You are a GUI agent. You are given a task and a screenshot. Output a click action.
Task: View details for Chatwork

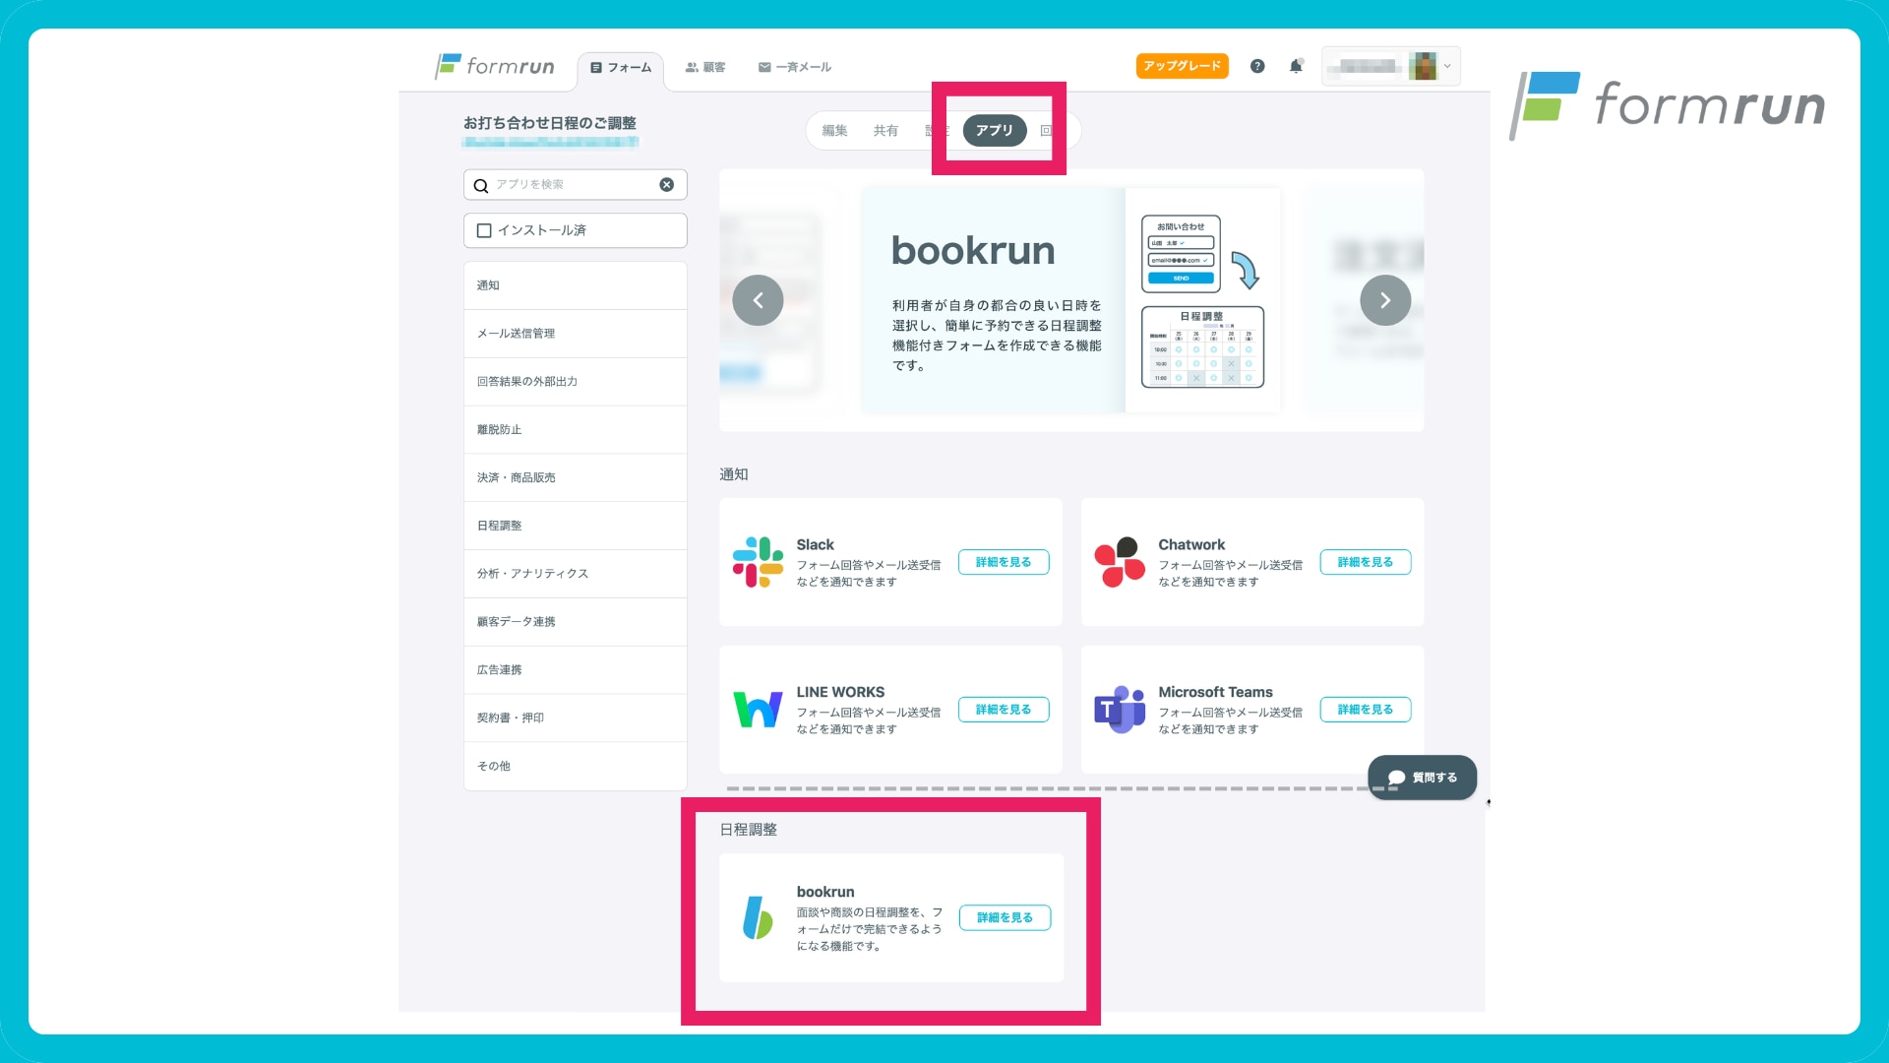click(x=1366, y=562)
